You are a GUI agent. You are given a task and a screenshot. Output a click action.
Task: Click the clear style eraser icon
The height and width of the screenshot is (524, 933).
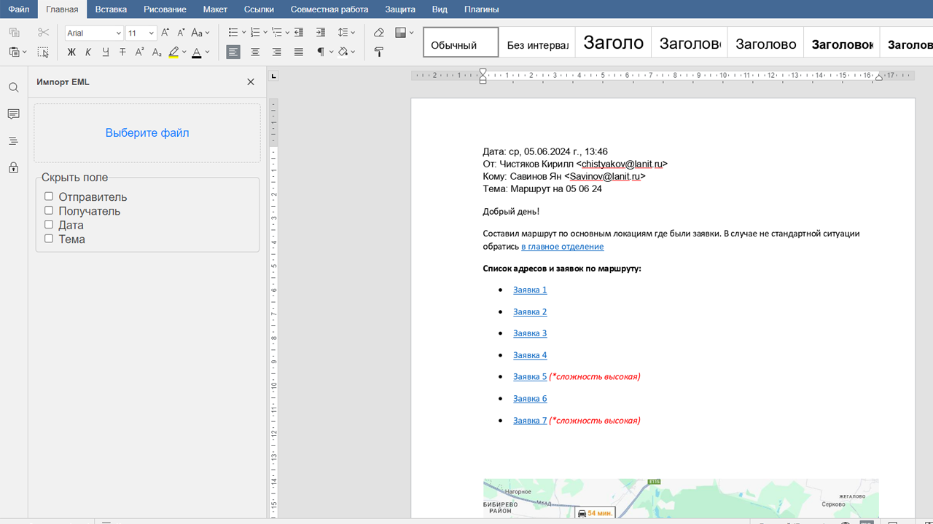point(378,33)
